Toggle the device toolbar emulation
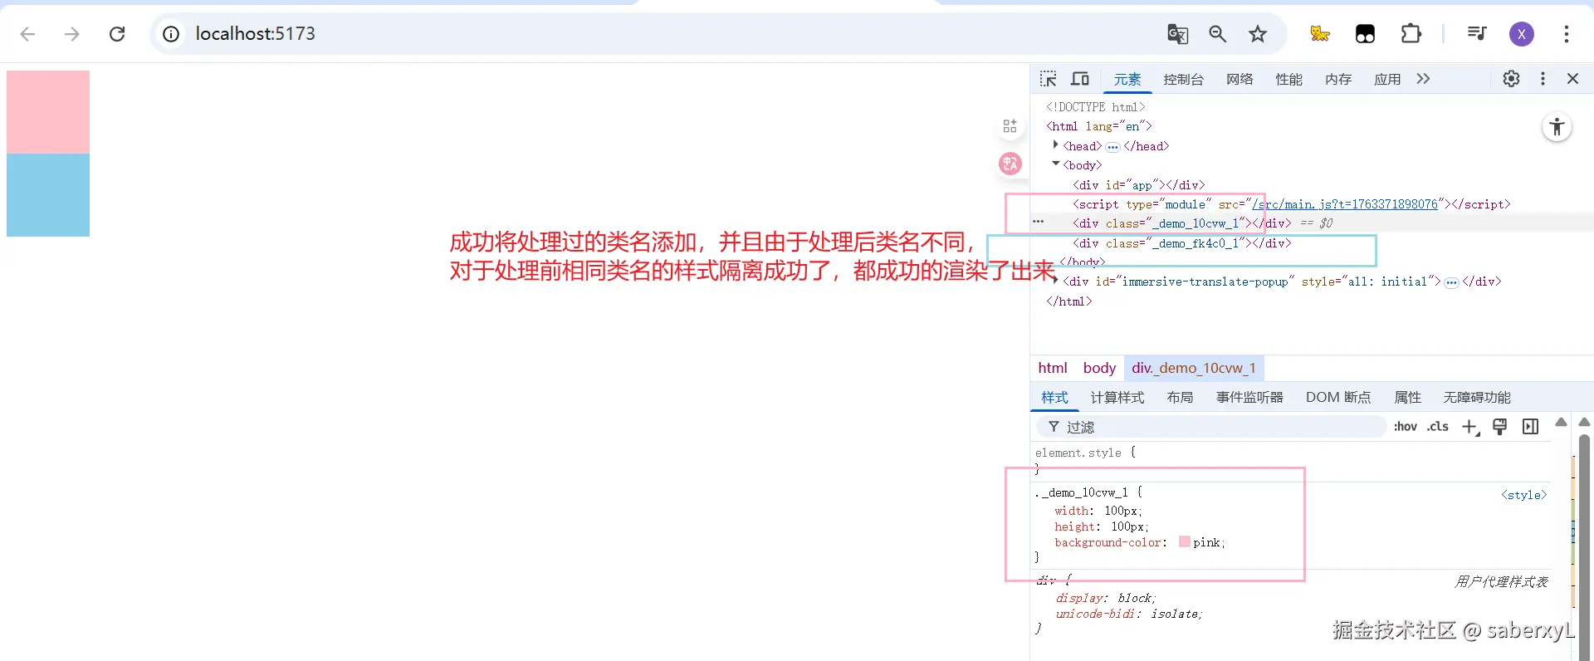1594x661 pixels. [x=1080, y=79]
